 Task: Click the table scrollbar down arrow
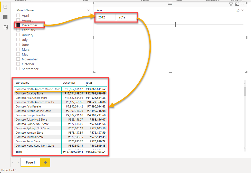click(245, 148)
